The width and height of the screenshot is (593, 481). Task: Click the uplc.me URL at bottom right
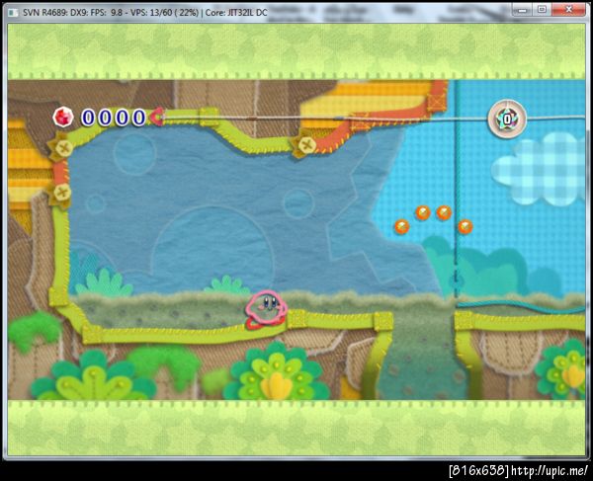coord(550,471)
